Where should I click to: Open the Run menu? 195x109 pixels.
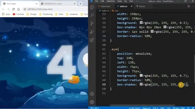pos(131,1)
